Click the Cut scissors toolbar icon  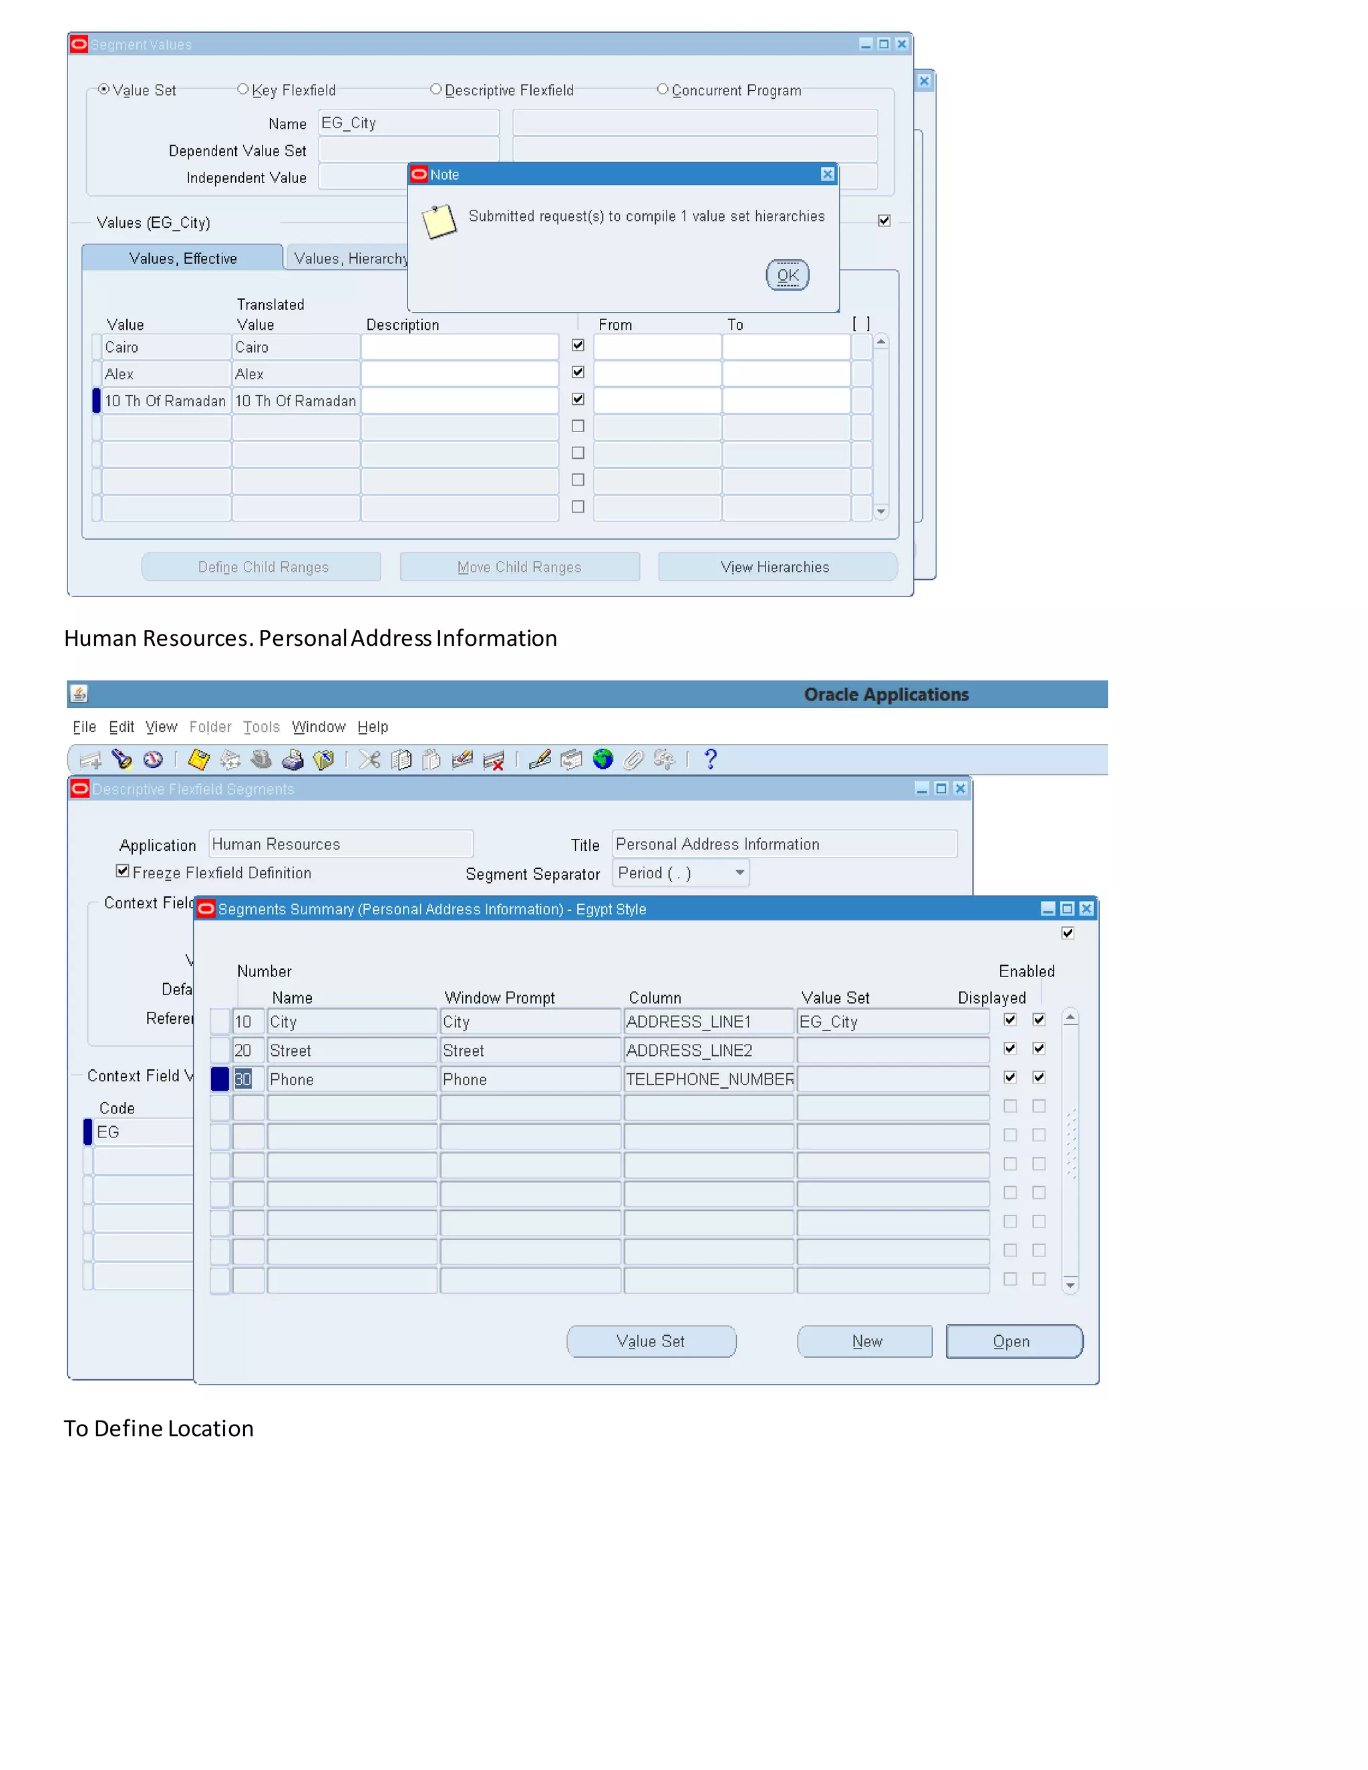[x=369, y=759]
